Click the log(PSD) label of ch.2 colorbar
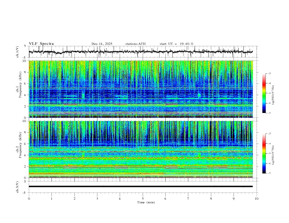Viewport: 289px width, 223px height. click(273, 155)
